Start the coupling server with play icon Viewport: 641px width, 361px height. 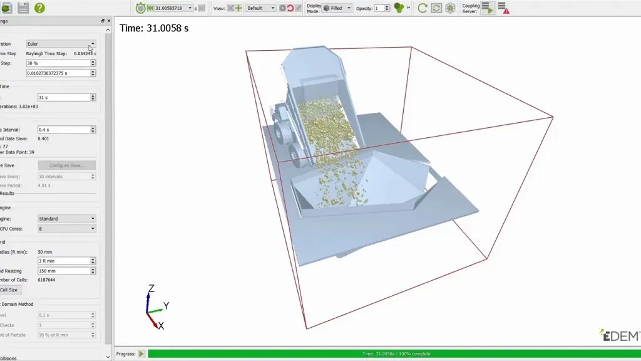(487, 8)
